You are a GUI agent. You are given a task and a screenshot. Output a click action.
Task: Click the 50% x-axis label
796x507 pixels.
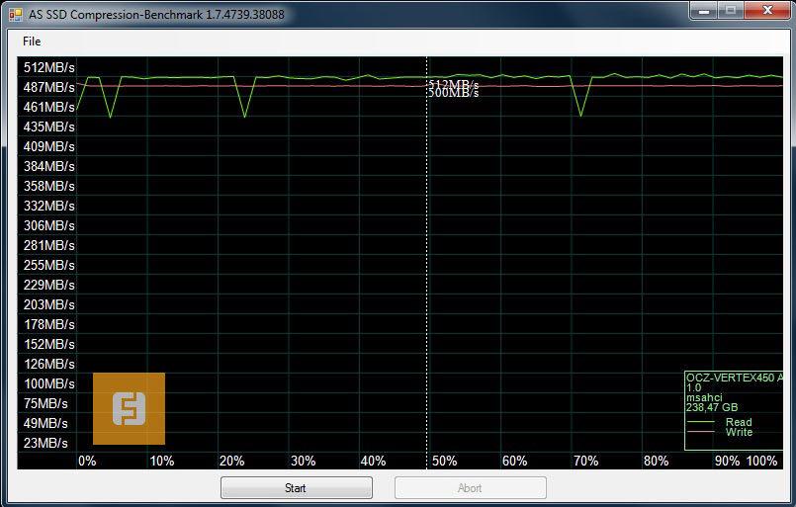(x=444, y=461)
